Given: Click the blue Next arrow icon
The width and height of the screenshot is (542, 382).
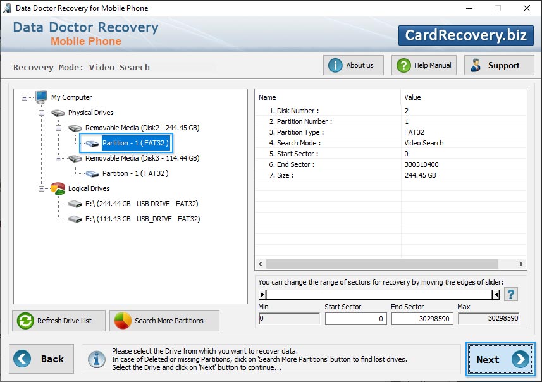Looking at the screenshot, I should tap(520, 359).
